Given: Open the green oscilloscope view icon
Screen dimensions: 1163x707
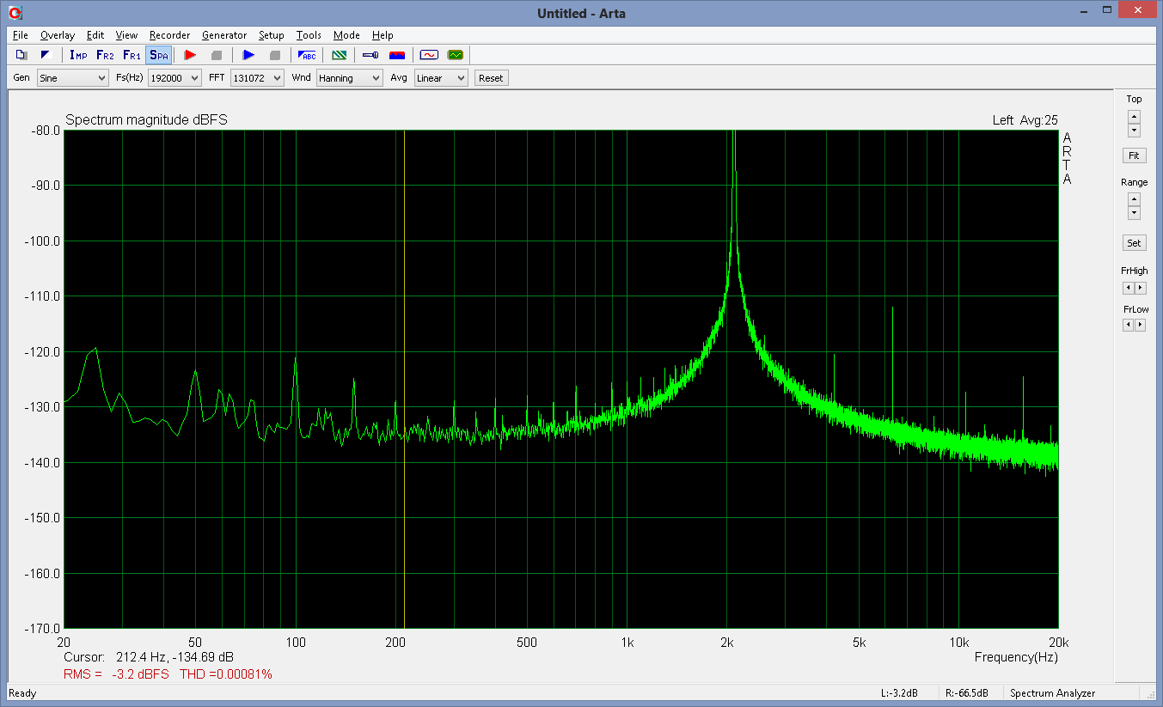Looking at the screenshot, I should click(x=455, y=55).
